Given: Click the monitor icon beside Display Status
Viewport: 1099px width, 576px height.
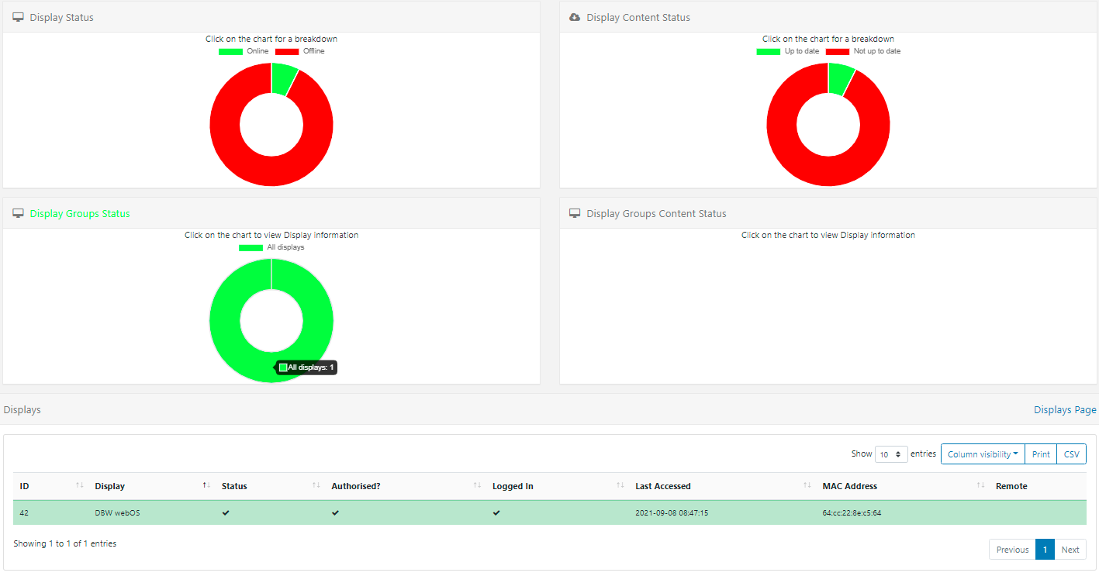Looking at the screenshot, I should pyautogui.click(x=19, y=17).
